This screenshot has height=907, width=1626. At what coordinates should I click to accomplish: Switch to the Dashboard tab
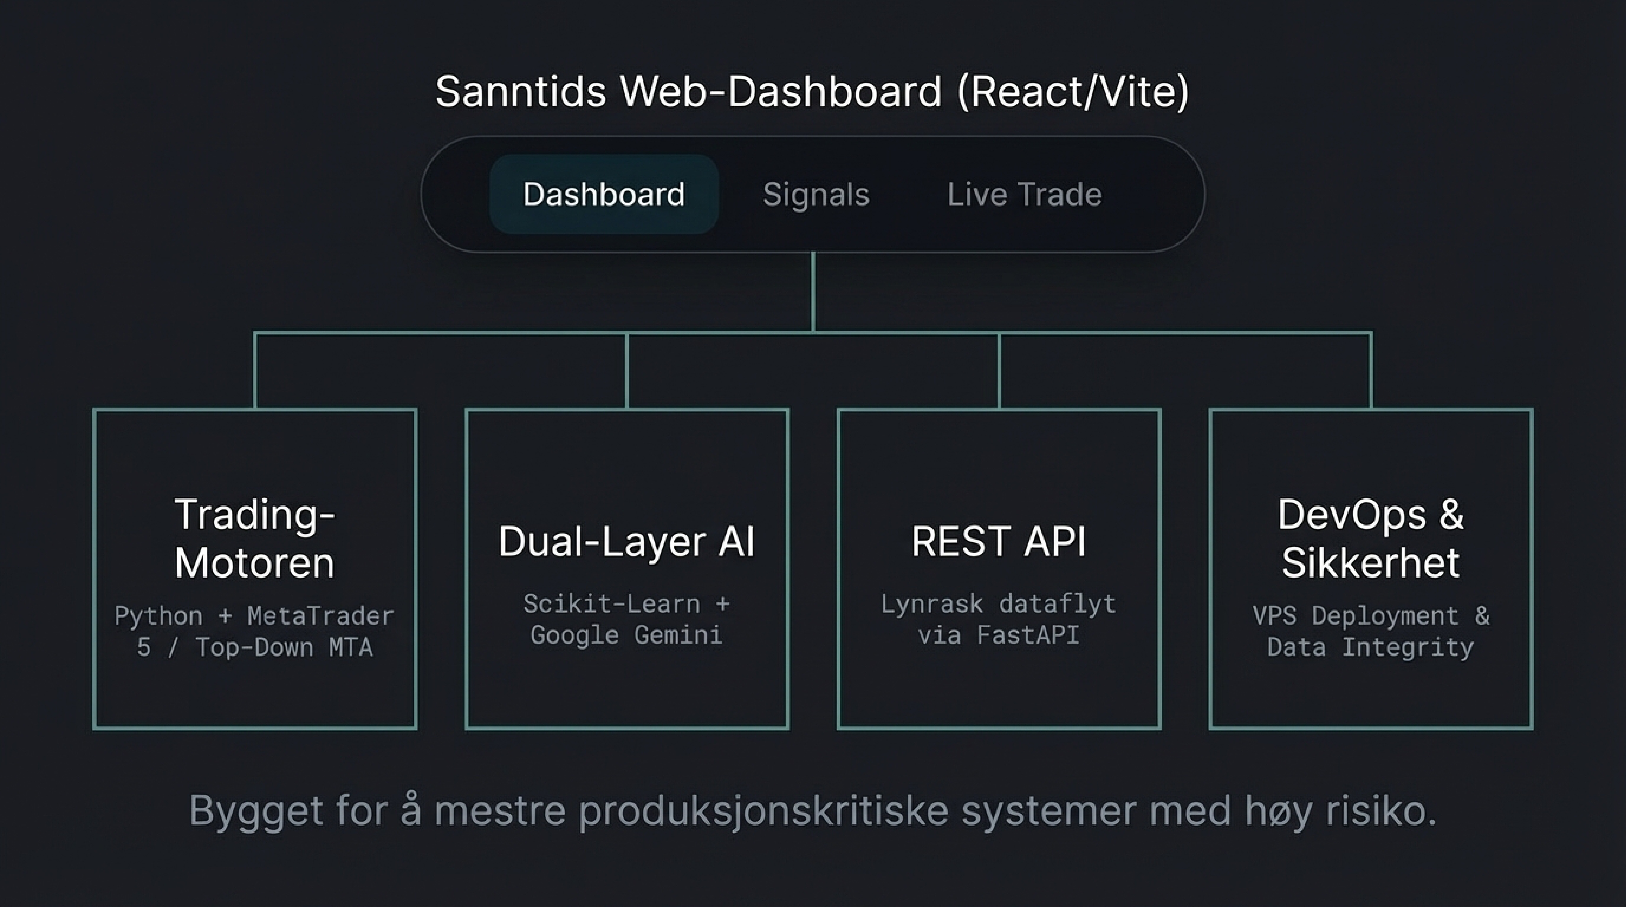(x=603, y=194)
